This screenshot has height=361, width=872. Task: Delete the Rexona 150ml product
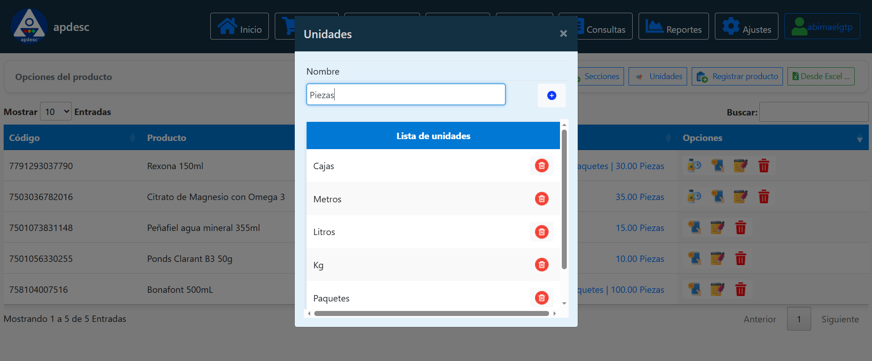[764, 165]
